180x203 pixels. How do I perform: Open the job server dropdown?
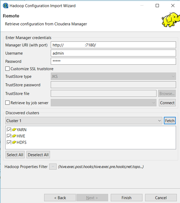[104, 103]
